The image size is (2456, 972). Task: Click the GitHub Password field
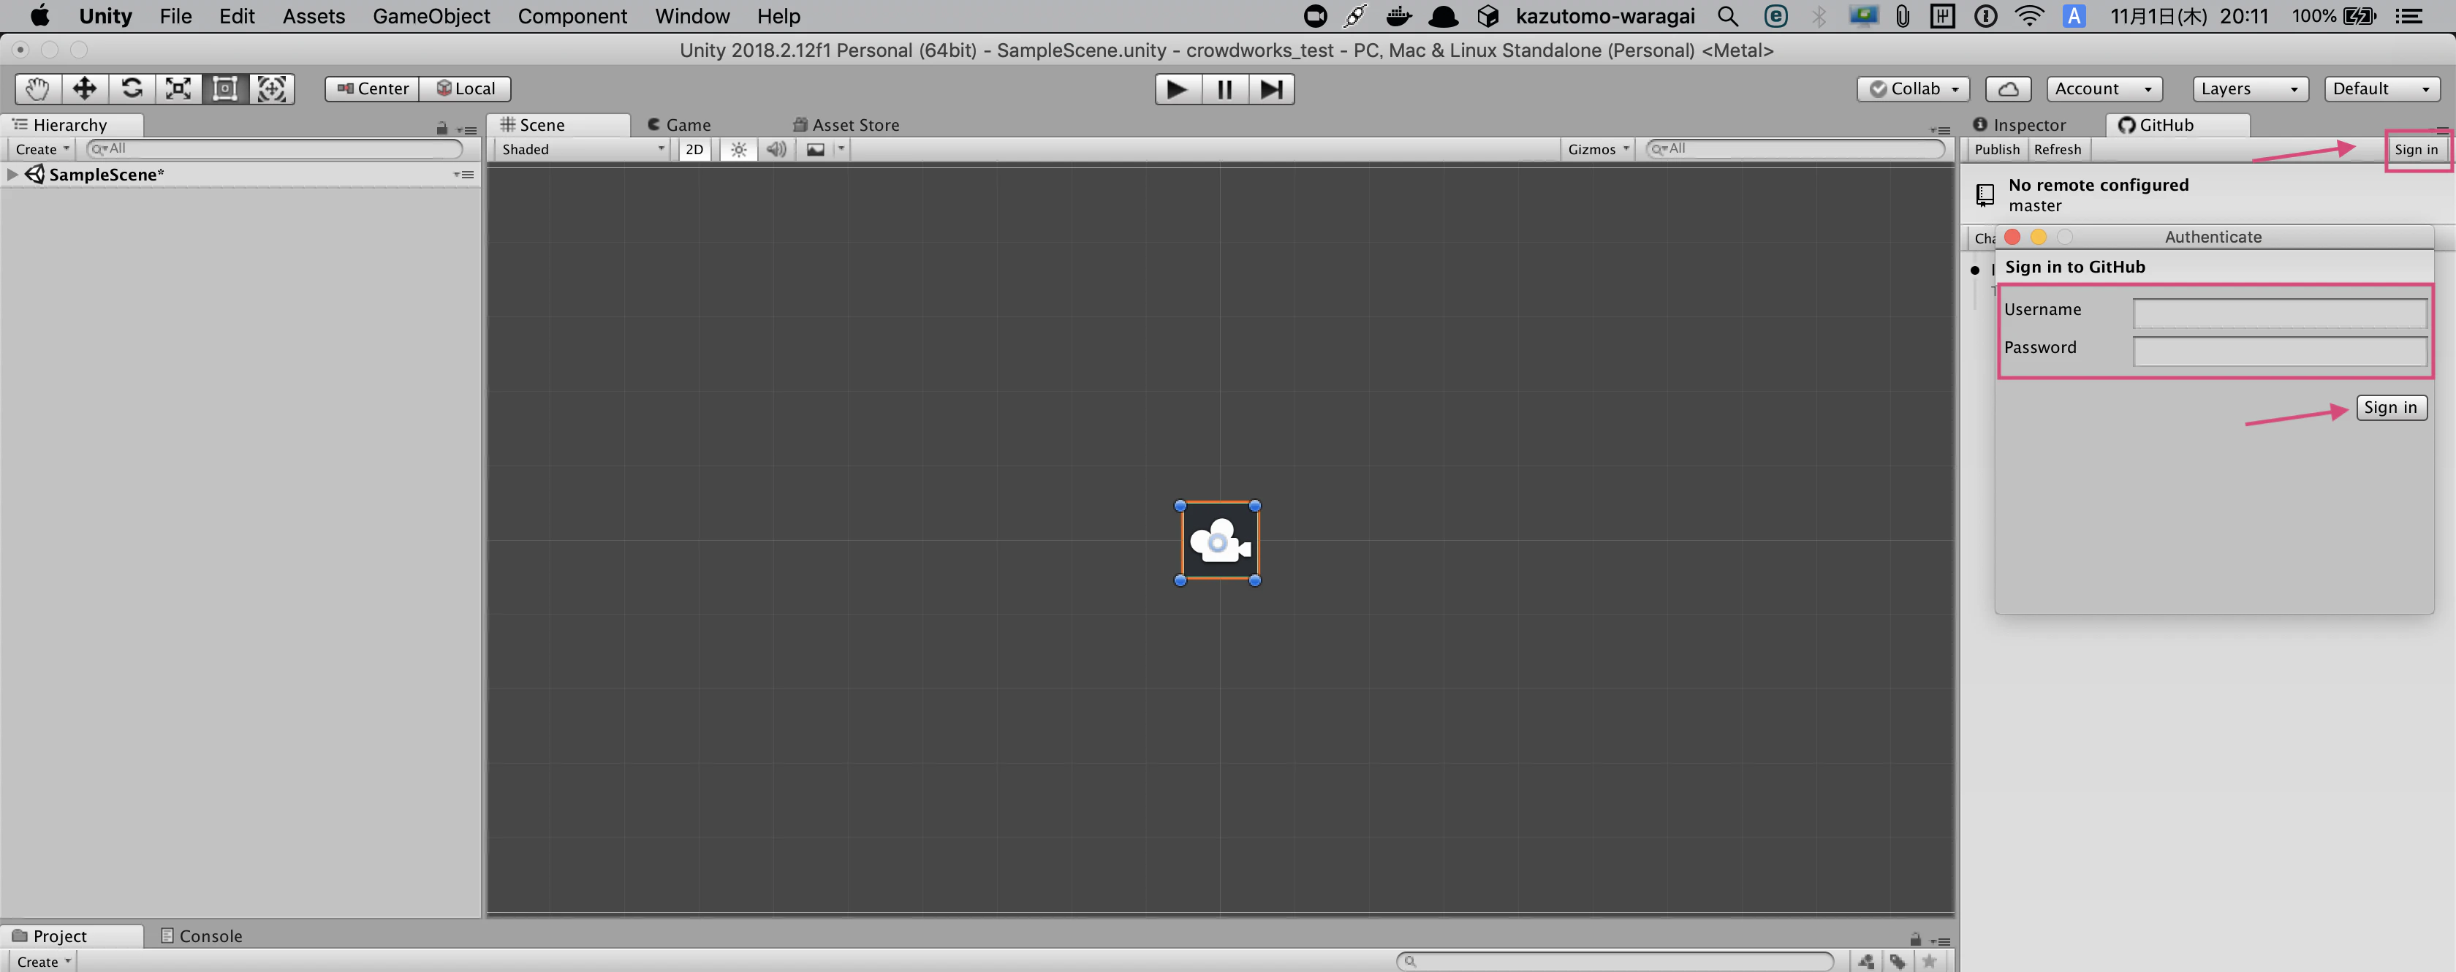point(2280,351)
